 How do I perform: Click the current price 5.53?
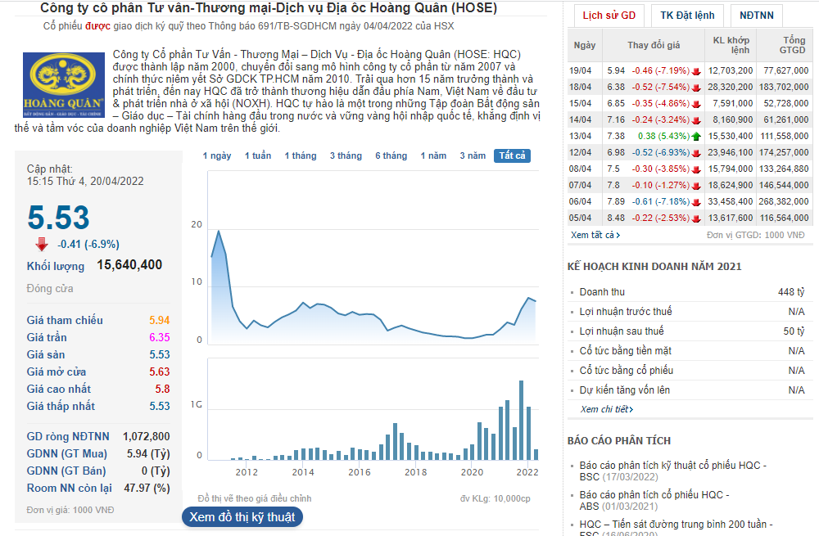point(58,218)
